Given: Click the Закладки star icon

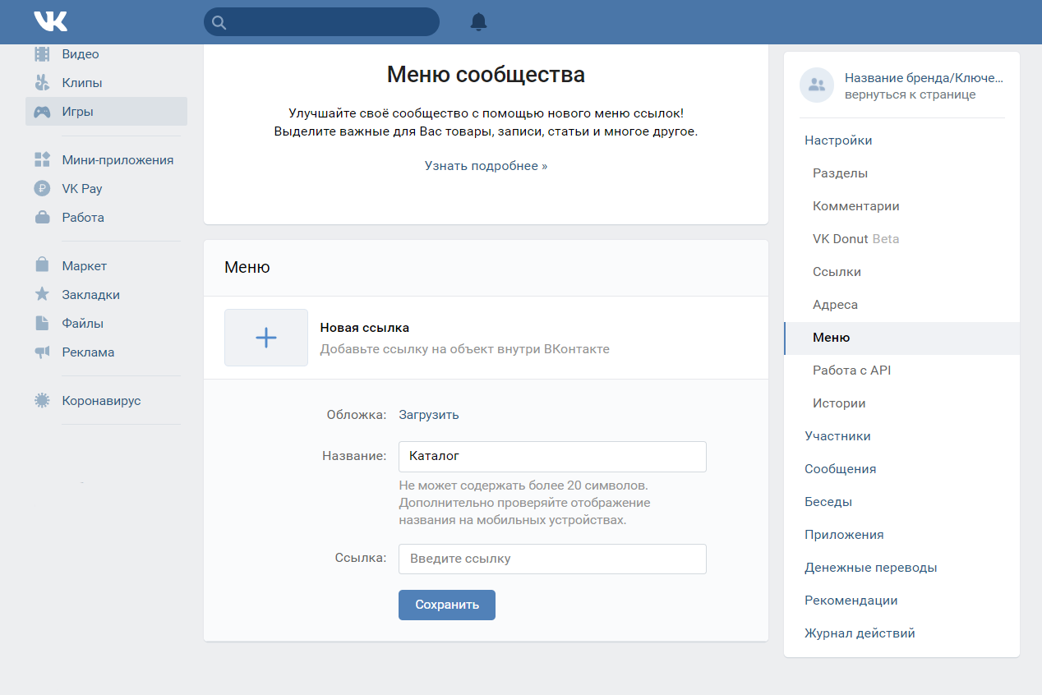Looking at the screenshot, I should [42, 294].
